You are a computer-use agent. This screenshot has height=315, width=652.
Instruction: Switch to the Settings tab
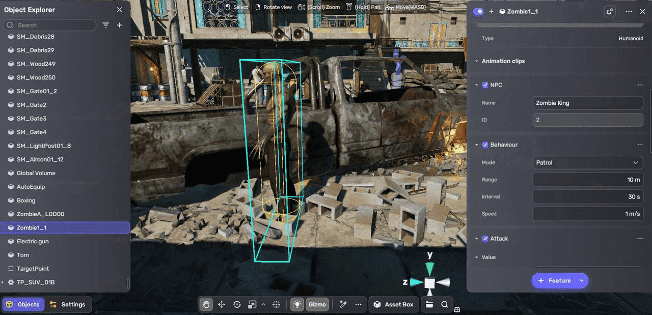click(x=68, y=304)
